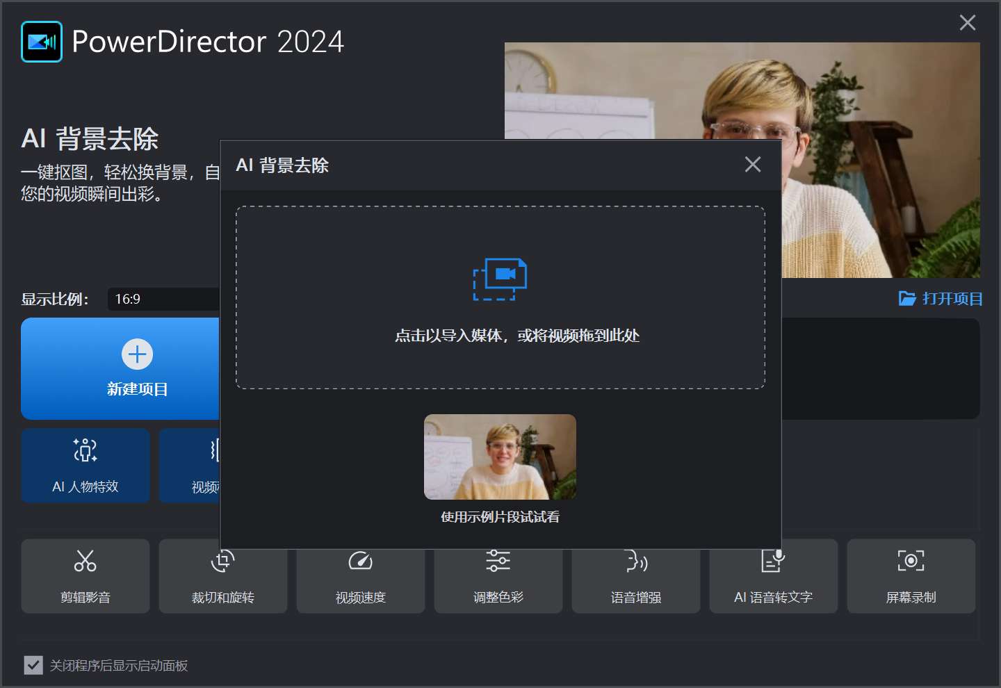Image resolution: width=1001 pixels, height=688 pixels.
Task: Close the PowerDirector launcher window
Action: 967,23
